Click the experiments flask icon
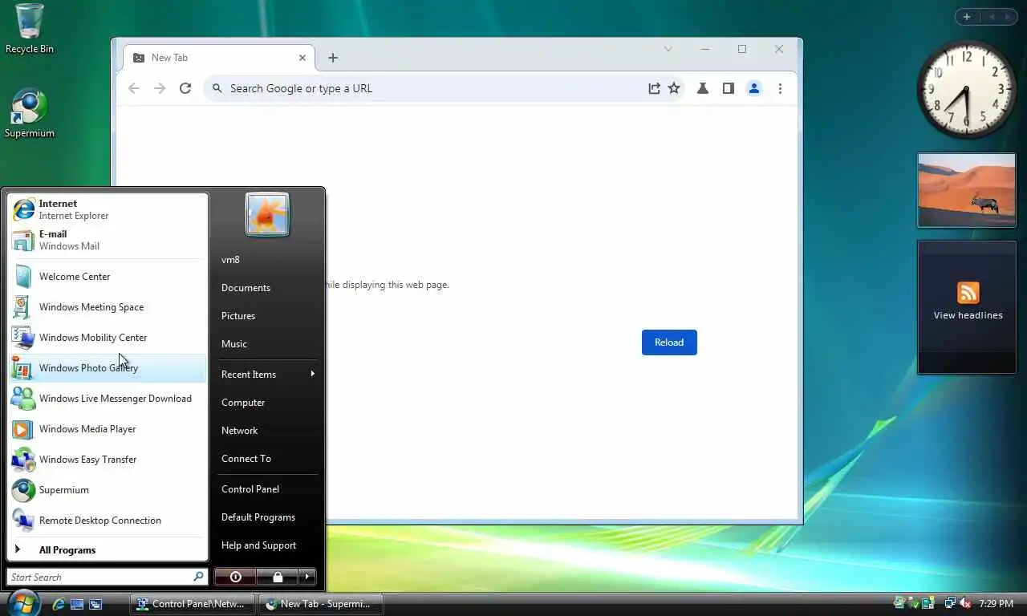 pos(703,88)
